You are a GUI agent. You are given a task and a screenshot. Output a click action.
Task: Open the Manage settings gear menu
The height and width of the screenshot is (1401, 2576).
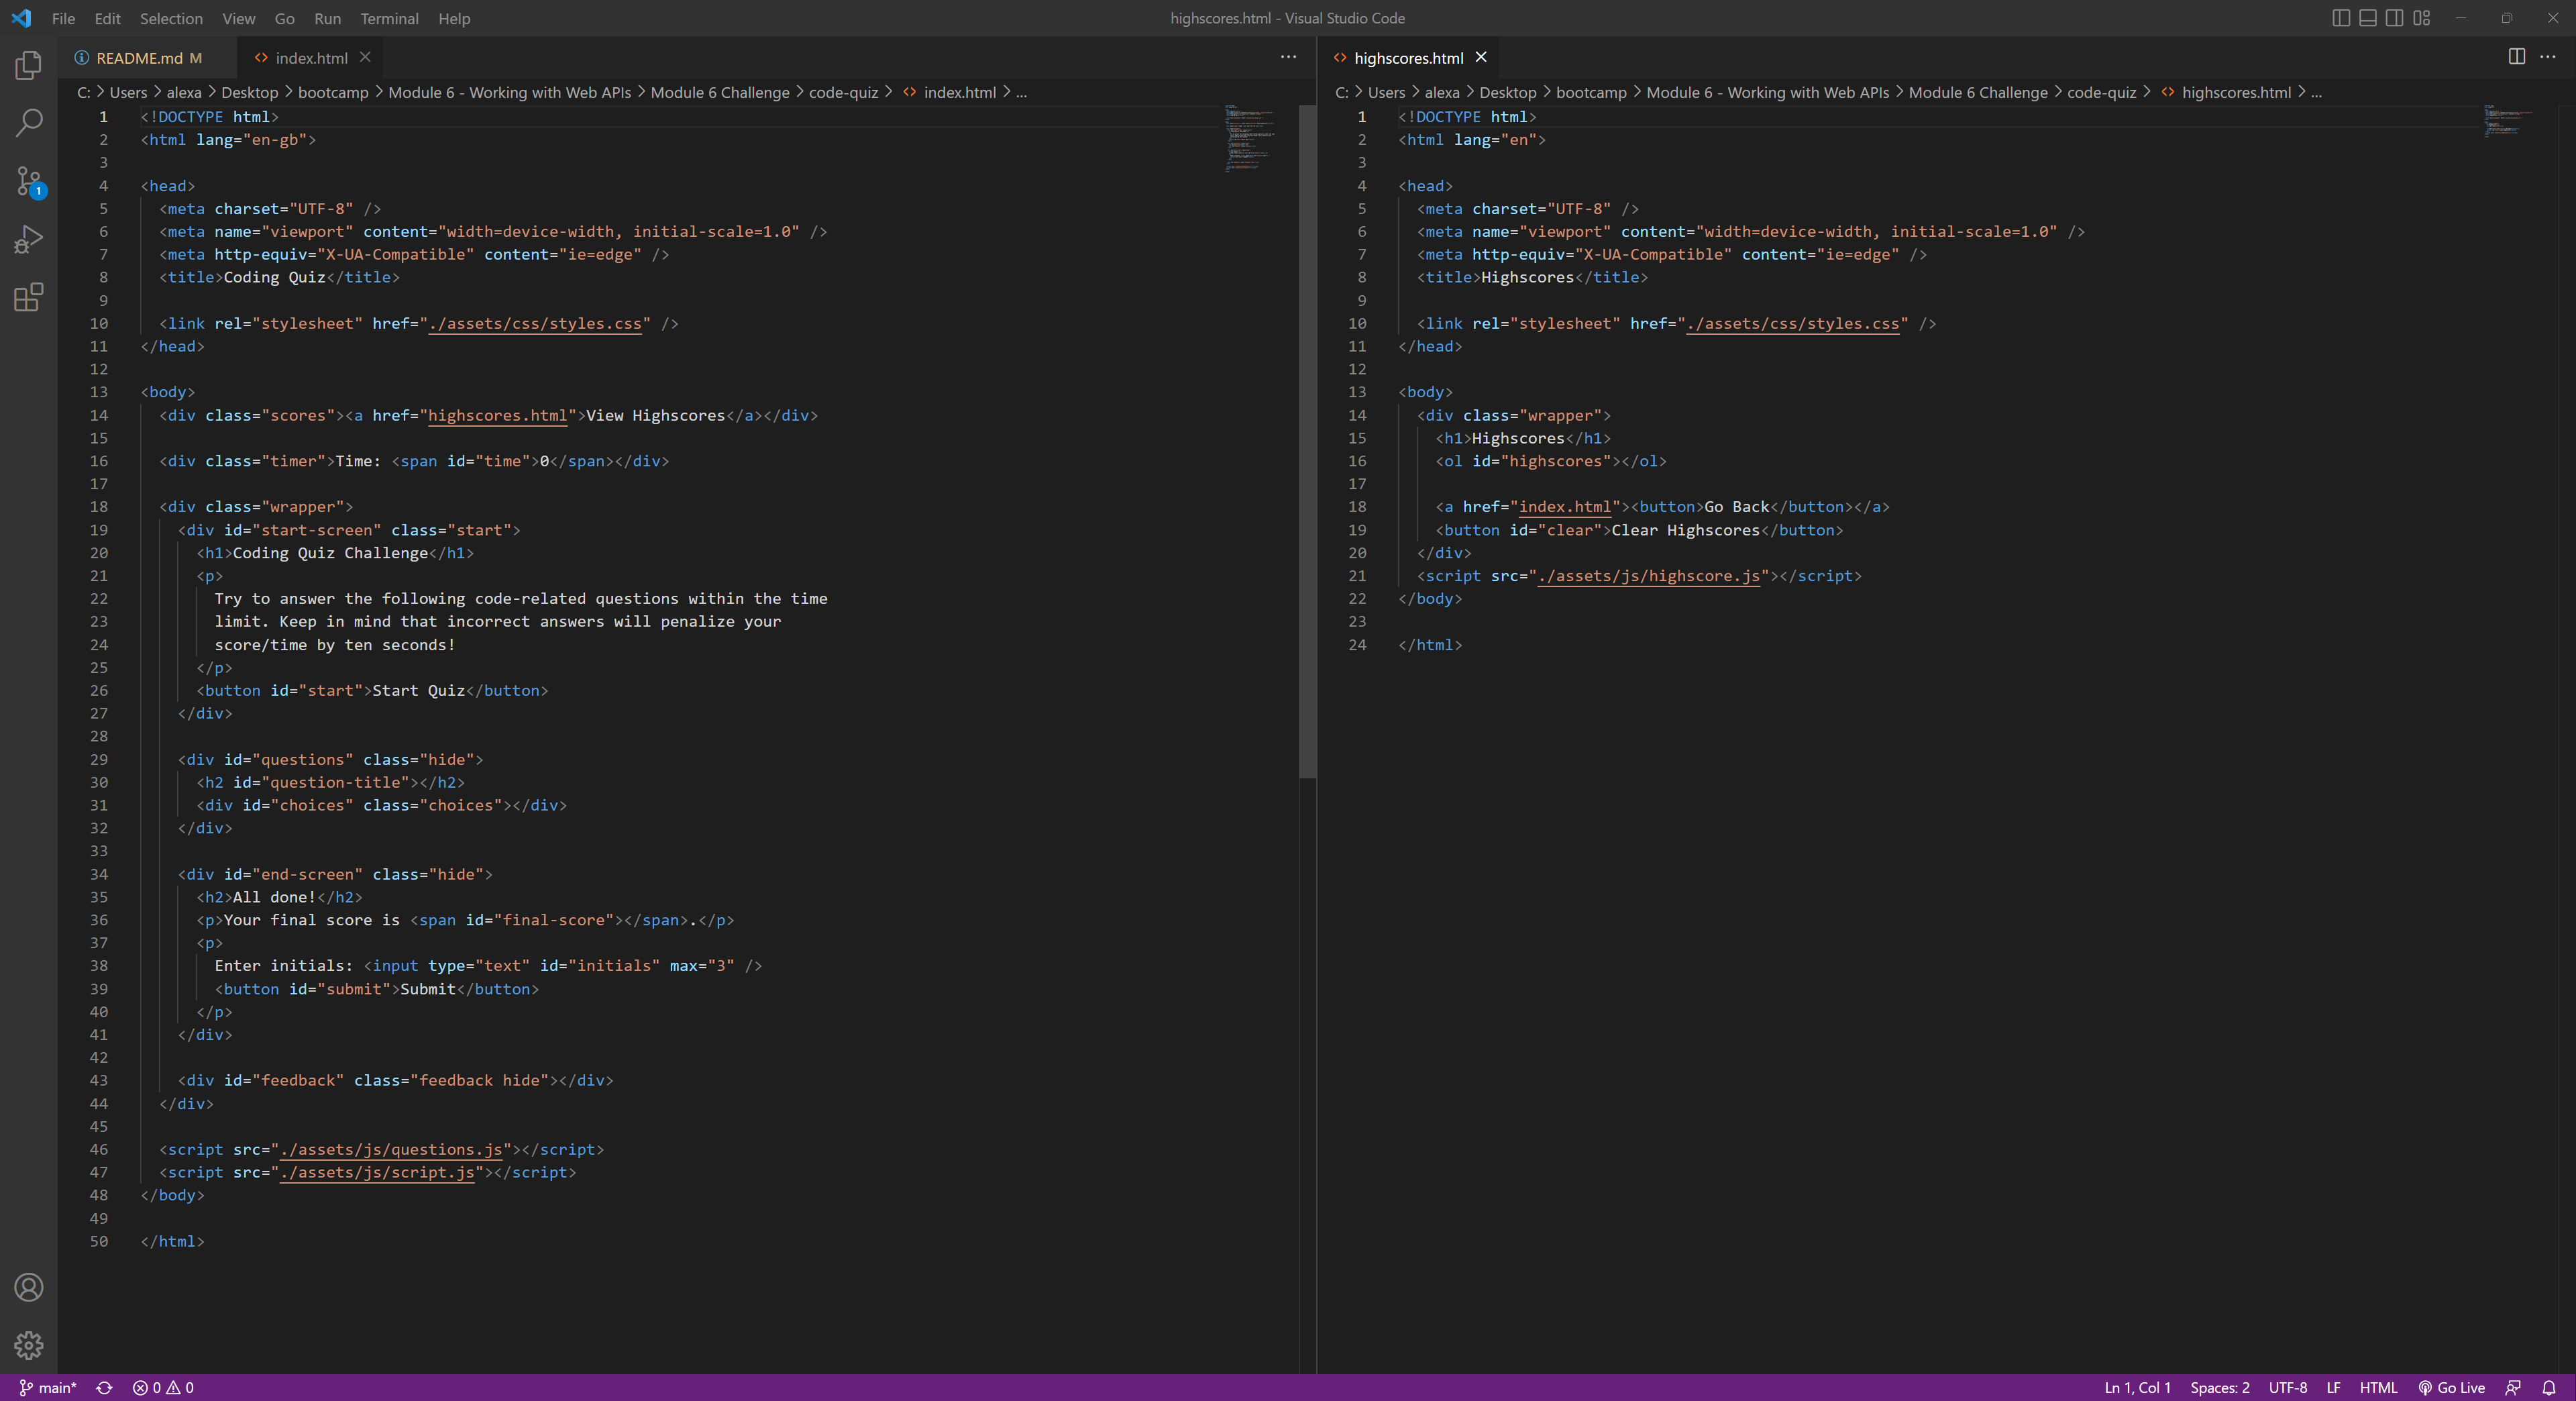click(x=28, y=1347)
